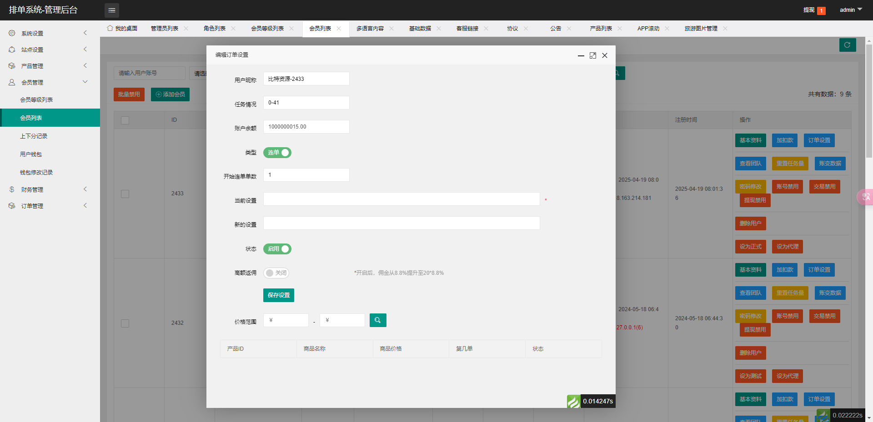Toggle the 启用 status switch
This screenshot has width=873, height=422.
(x=277, y=249)
